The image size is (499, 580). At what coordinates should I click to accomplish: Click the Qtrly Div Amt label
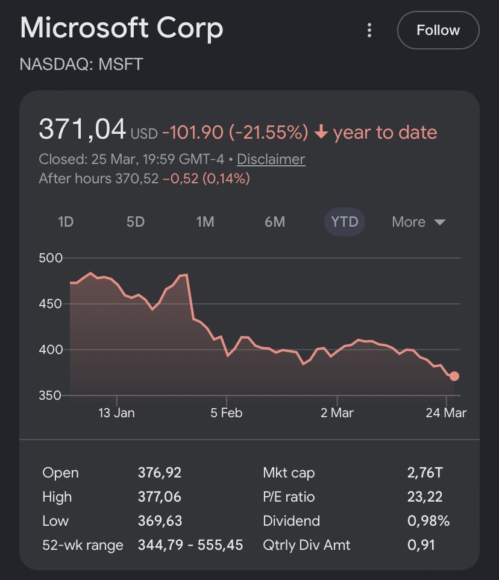tap(306, 545)
